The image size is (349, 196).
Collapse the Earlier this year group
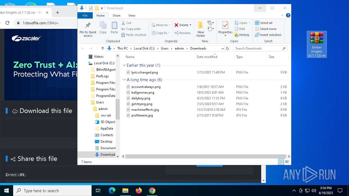[x=124, y=65]
